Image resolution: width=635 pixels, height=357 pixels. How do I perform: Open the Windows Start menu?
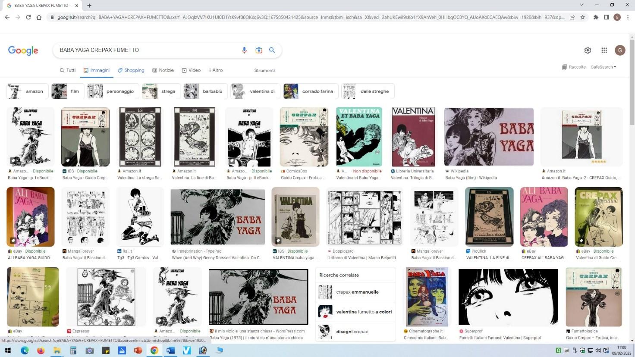click(x=8, y=351)
